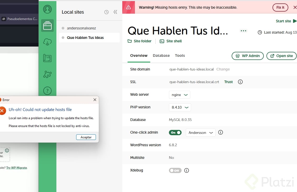This screenshot has height=192, width=297.
Task: Open the user account avatar icon
Action: click(47, 9)
